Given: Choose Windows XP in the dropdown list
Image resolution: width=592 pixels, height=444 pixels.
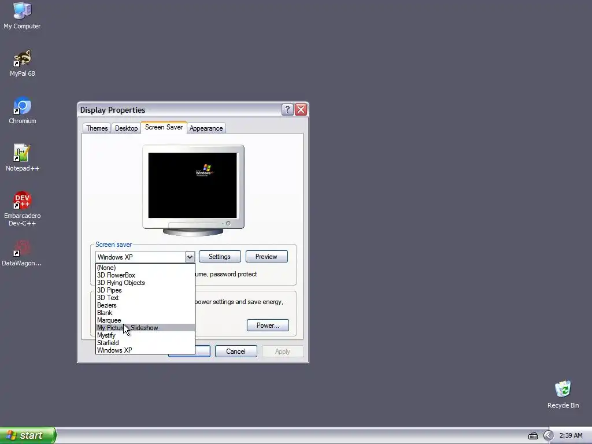Looking at the screenshot, I should (145, 350).
